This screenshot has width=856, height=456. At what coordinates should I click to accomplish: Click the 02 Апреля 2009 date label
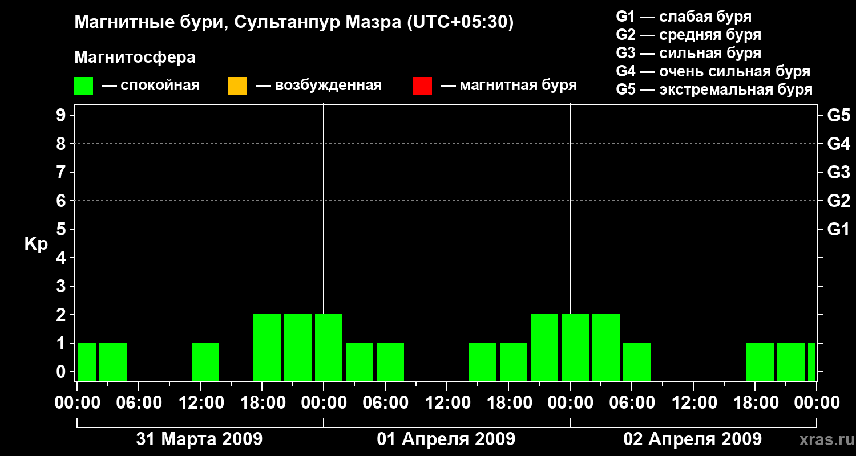[x=693, y=439]
